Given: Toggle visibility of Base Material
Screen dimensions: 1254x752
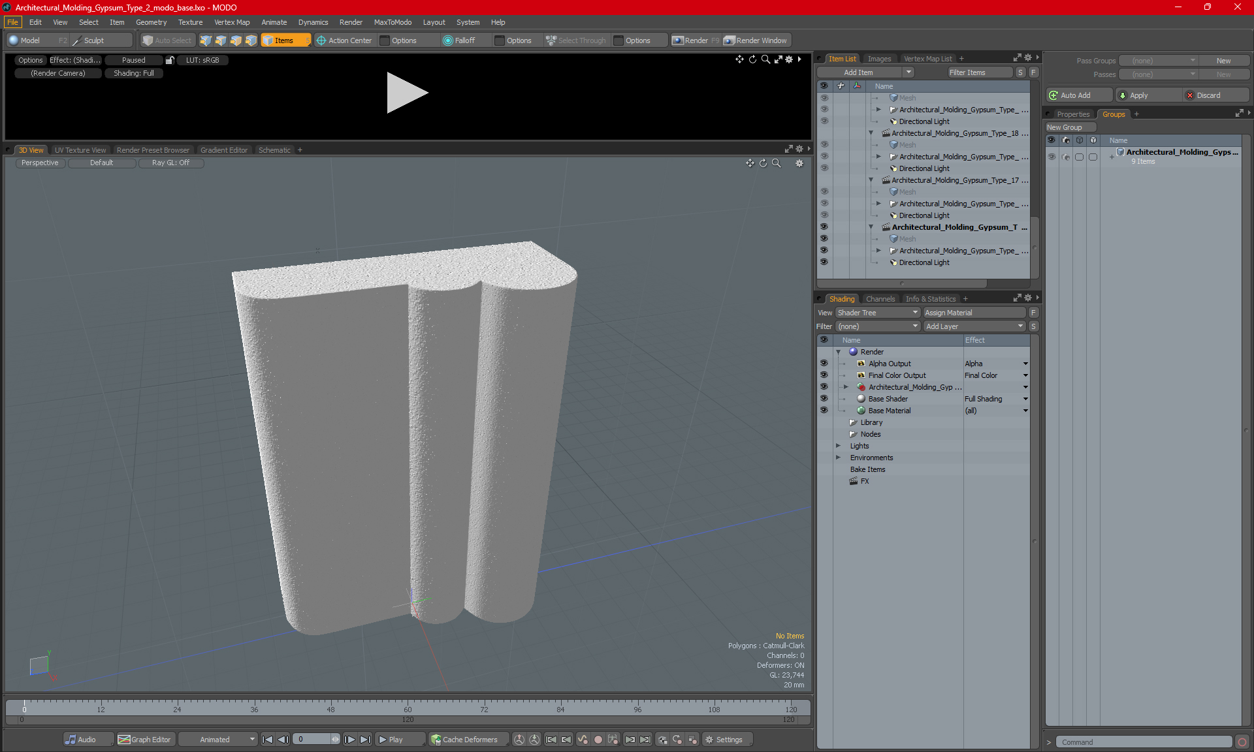Looking at the screenshot, I should click(x=824, y=411).
